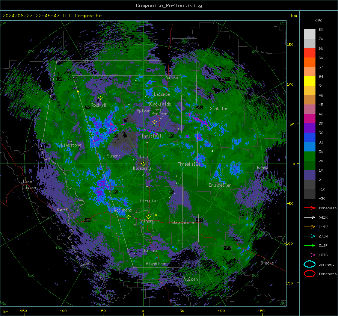Image resolution: width=338 pixels, height=316 pixels.
Task: Click the Sundre city label
Action: (114, 156)
